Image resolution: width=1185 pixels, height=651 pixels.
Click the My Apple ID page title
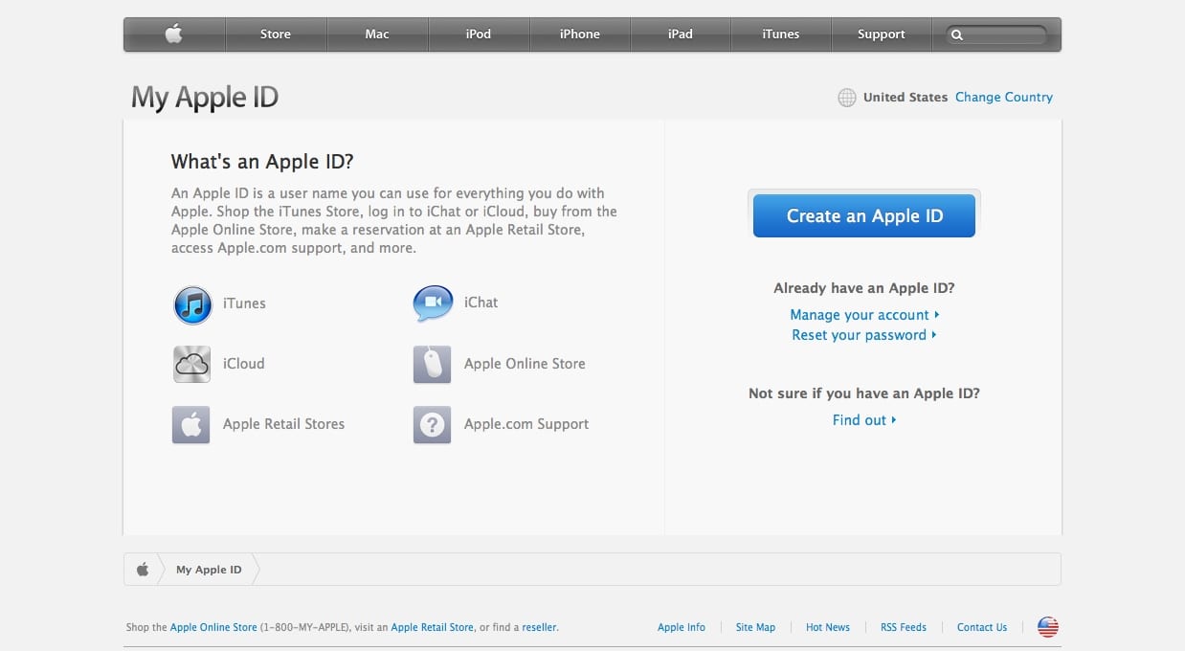(x=205, y=98)
